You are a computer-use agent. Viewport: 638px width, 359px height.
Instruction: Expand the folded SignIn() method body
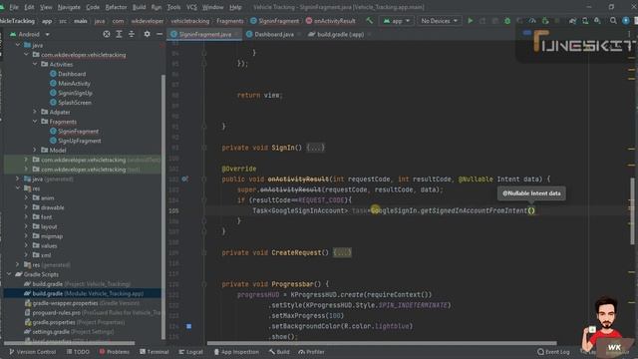tap(315, 148)
